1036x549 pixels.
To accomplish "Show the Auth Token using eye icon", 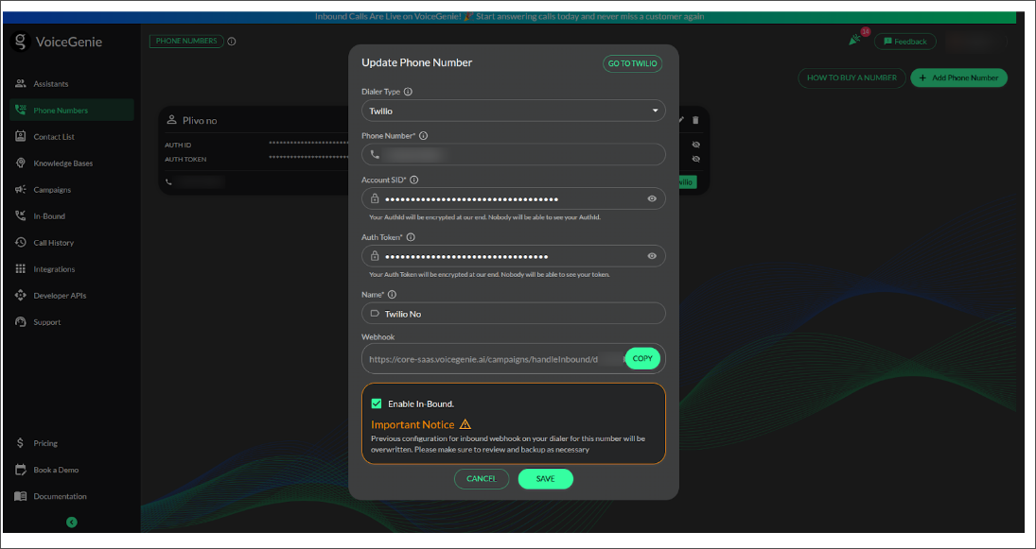I will (652, 256).
